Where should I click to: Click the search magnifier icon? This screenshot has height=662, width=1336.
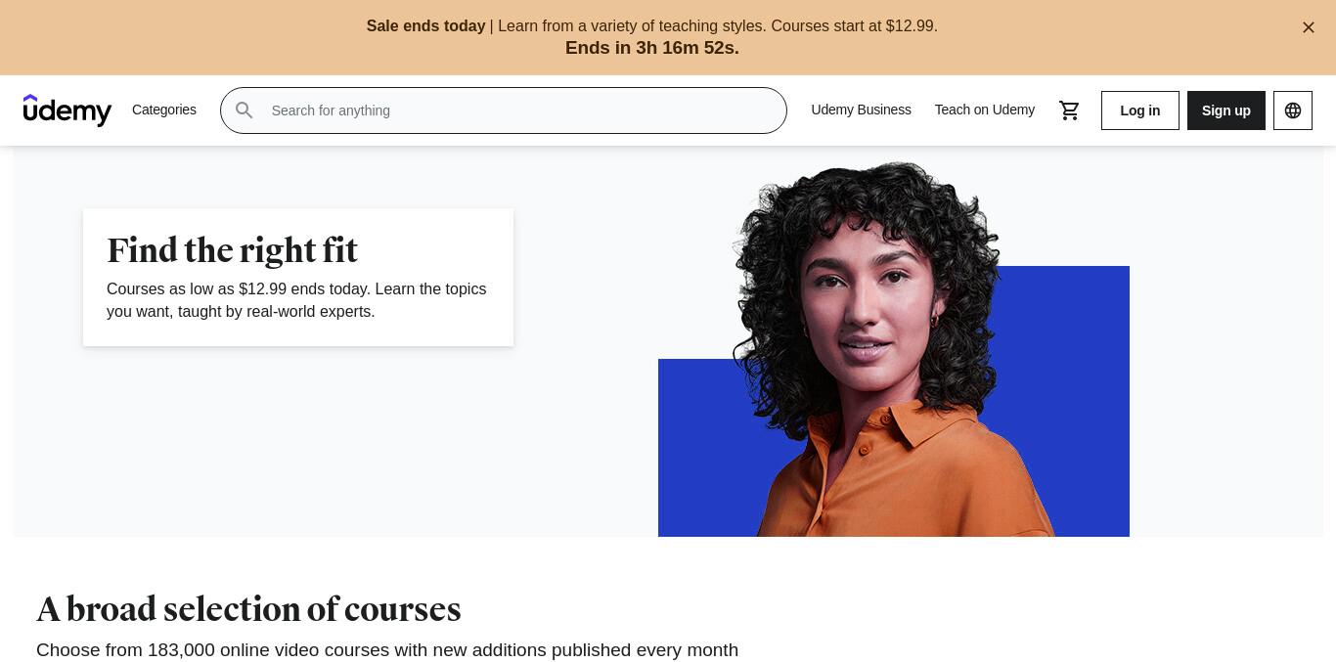click(245, 110)
